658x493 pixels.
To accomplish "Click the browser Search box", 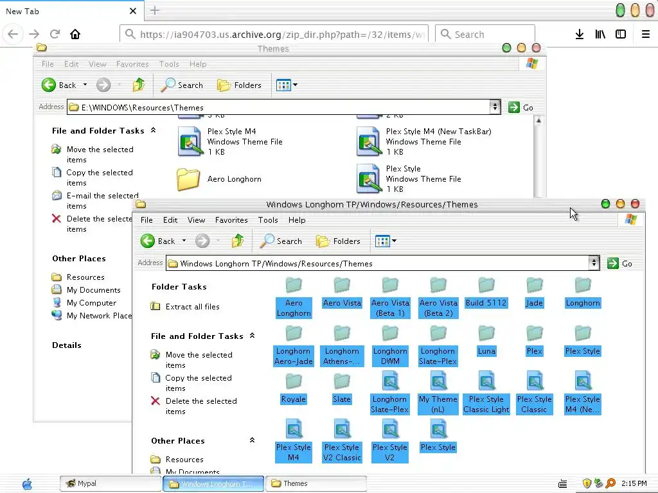I will click(485, 35).
